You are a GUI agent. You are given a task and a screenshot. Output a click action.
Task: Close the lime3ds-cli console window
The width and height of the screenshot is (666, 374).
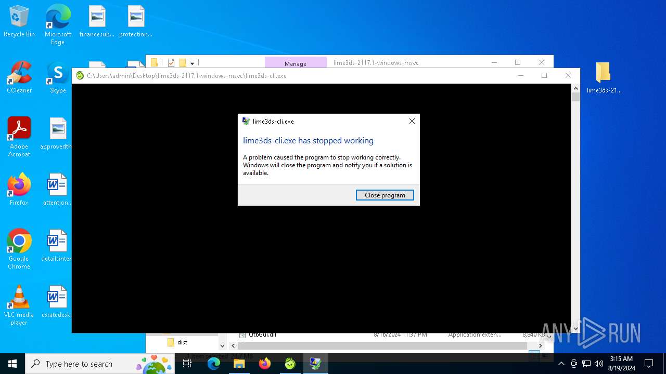(x=568, y=75)
